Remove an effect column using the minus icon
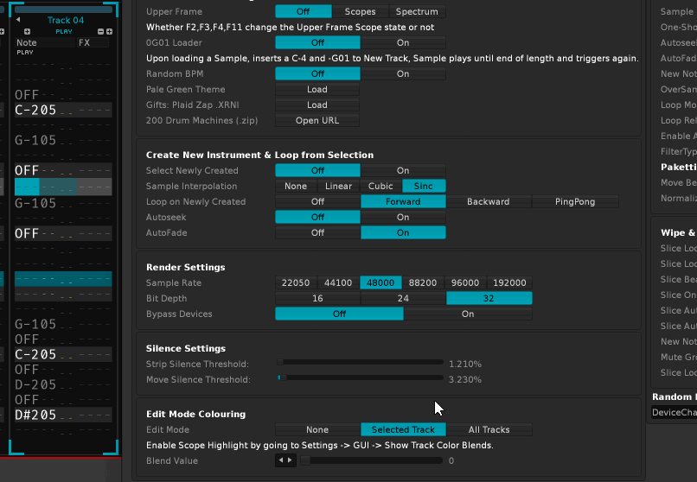This screenshot has width=697, height=482. (x=99, y=31)
